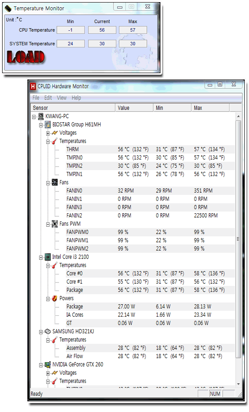Open the Edit menu
249x412 pixels.
[48, 98]
